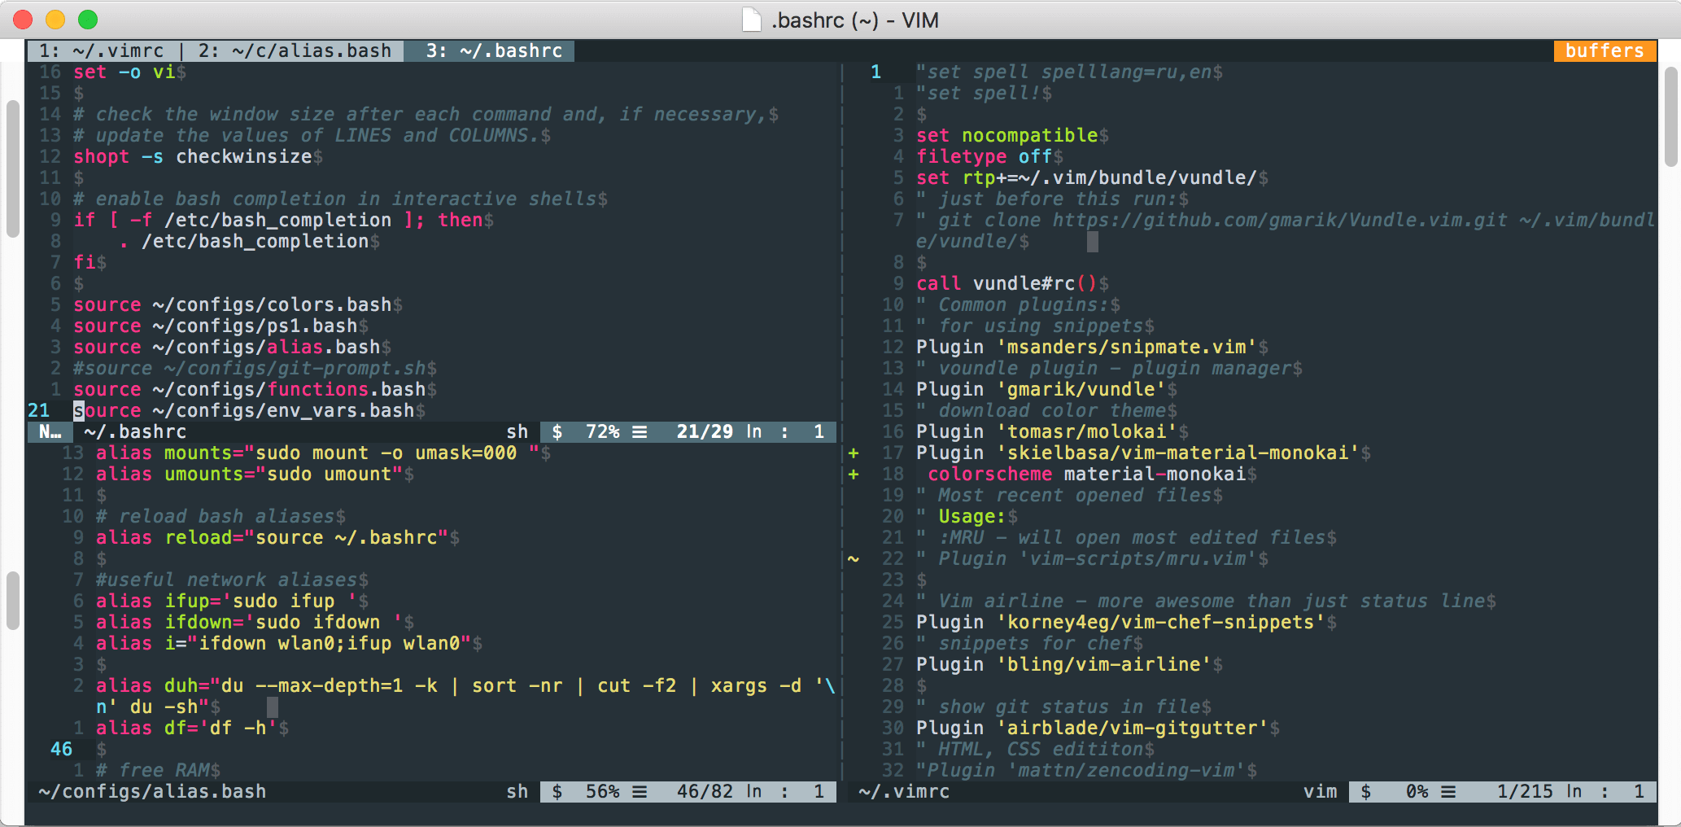
Task: Click the ≡ icon in the .vimrc statusline
Action: click(x=1450, y=790)
